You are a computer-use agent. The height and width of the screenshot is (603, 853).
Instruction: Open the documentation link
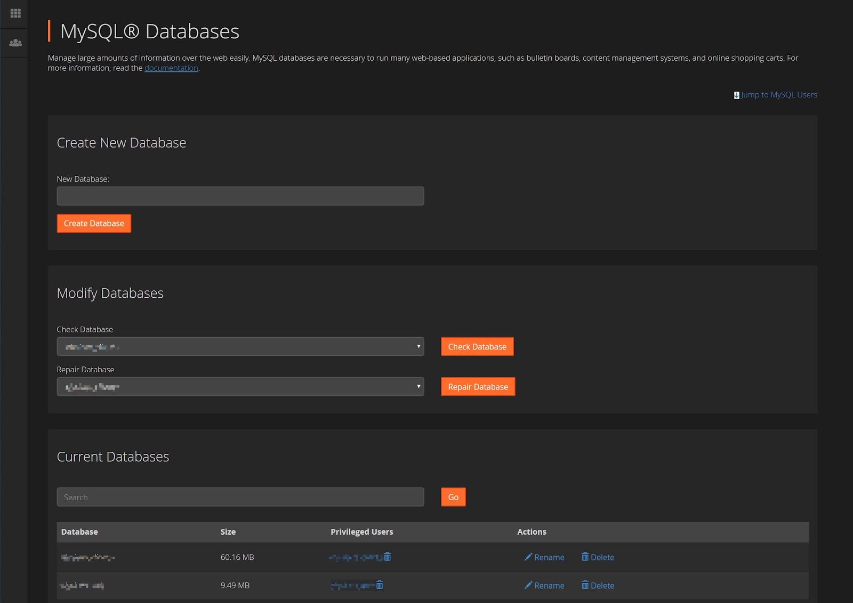click(171, 68)
